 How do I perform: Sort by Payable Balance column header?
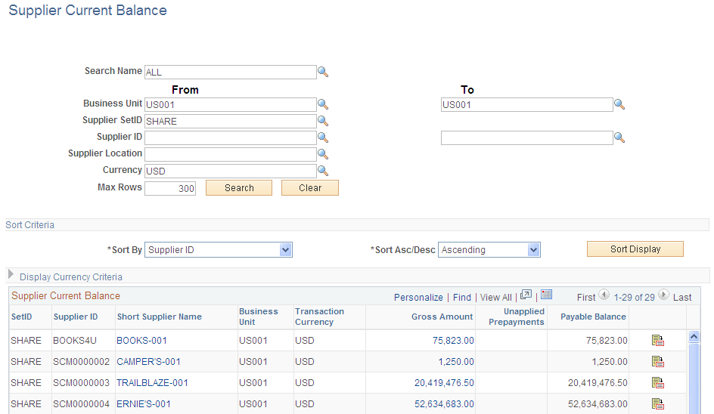[x=593, y=317]
